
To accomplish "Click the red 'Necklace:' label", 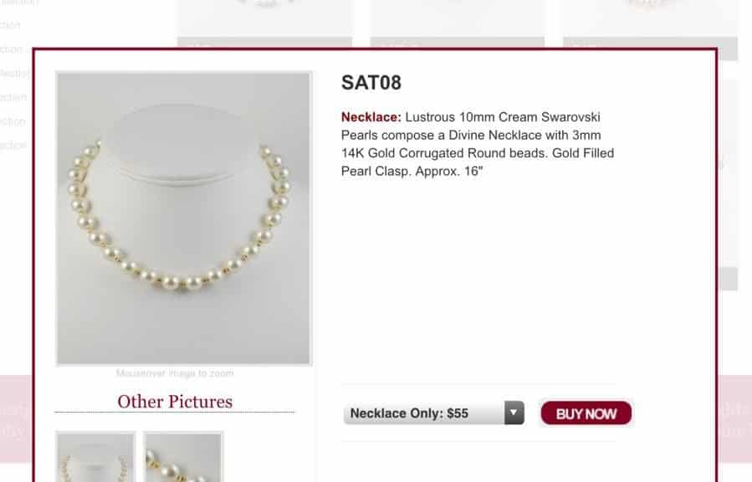I will (x=371, y=117).
